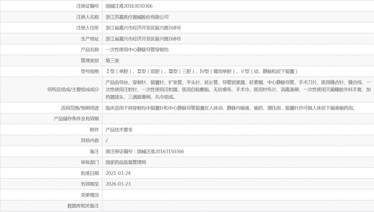Click the address value in the 生产地址 row
The image size is (374, 212).
(143, 39)
